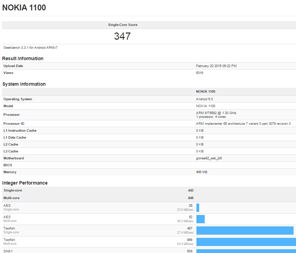
Task: Click the Integer Performance section heading
Action: [x=25, y=183]
